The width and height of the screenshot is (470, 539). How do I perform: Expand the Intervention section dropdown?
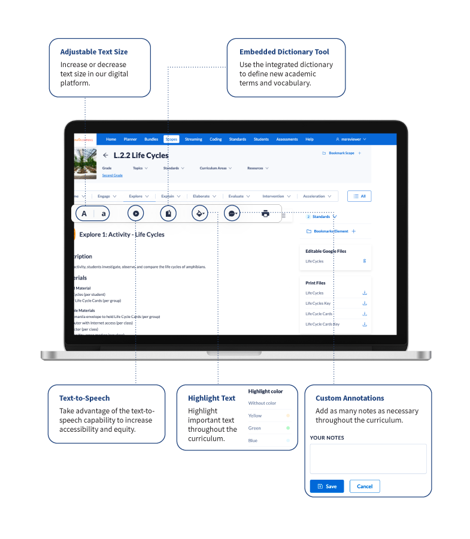coord(277,196)
